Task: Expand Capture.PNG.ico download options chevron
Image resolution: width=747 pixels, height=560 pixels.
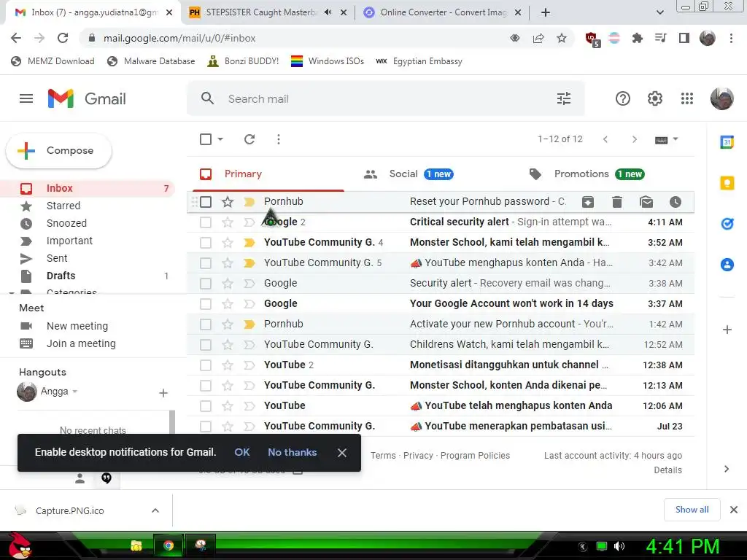Action: [x=155, y=510]
